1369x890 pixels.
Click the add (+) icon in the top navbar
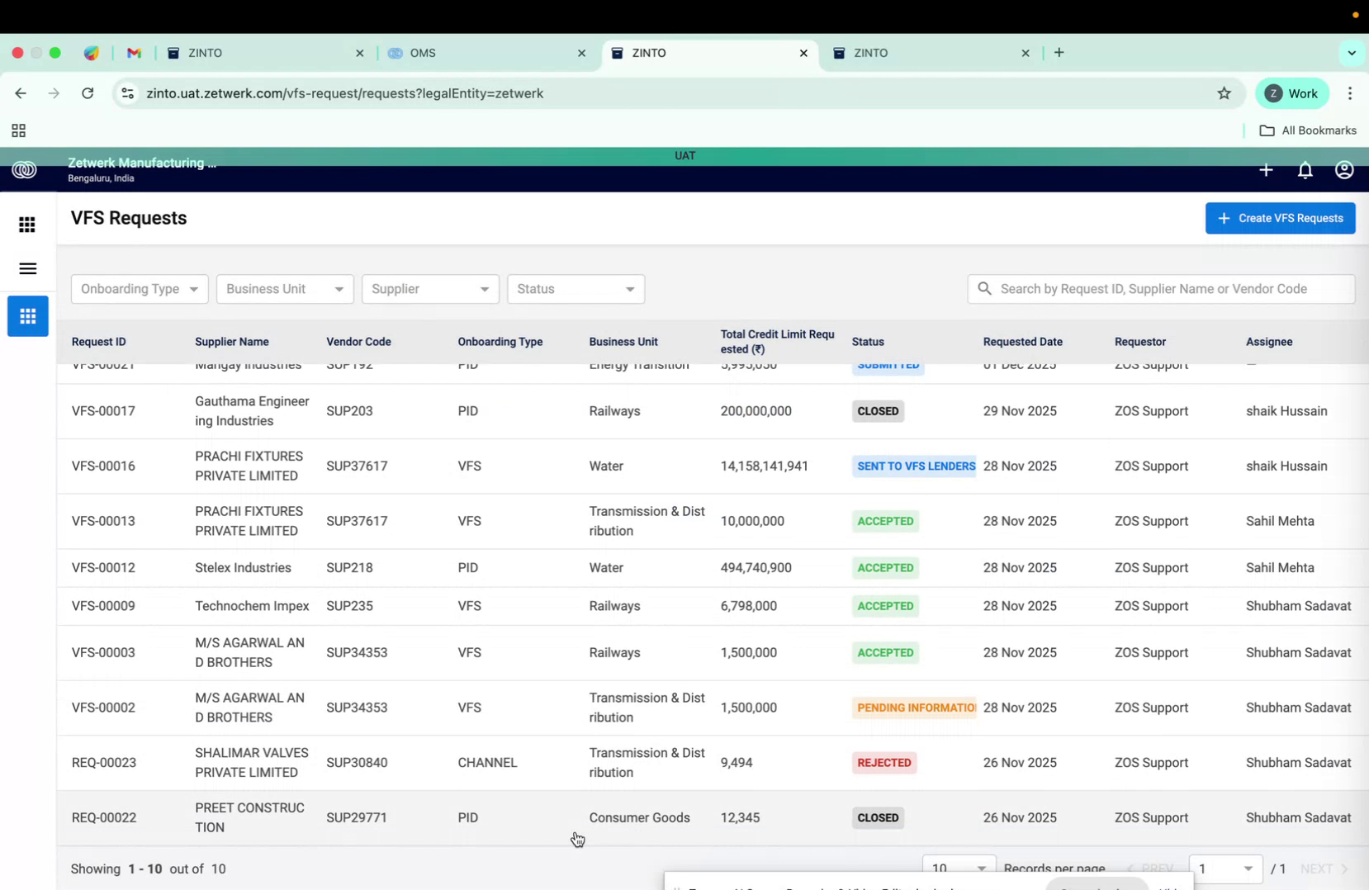[x=1266, y=170]
